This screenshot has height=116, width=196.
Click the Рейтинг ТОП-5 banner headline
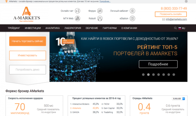pyautogui.click(x=157, y=47)
